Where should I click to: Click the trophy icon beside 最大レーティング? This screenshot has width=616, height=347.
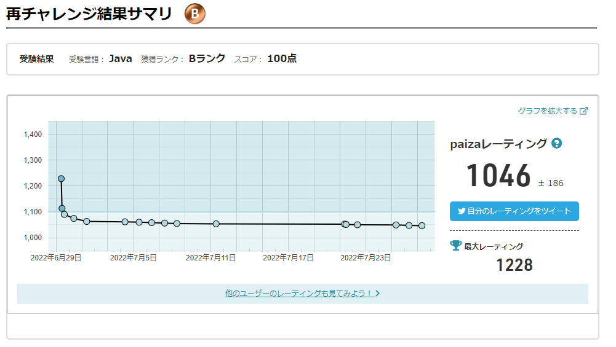click(x=455, y=246)
